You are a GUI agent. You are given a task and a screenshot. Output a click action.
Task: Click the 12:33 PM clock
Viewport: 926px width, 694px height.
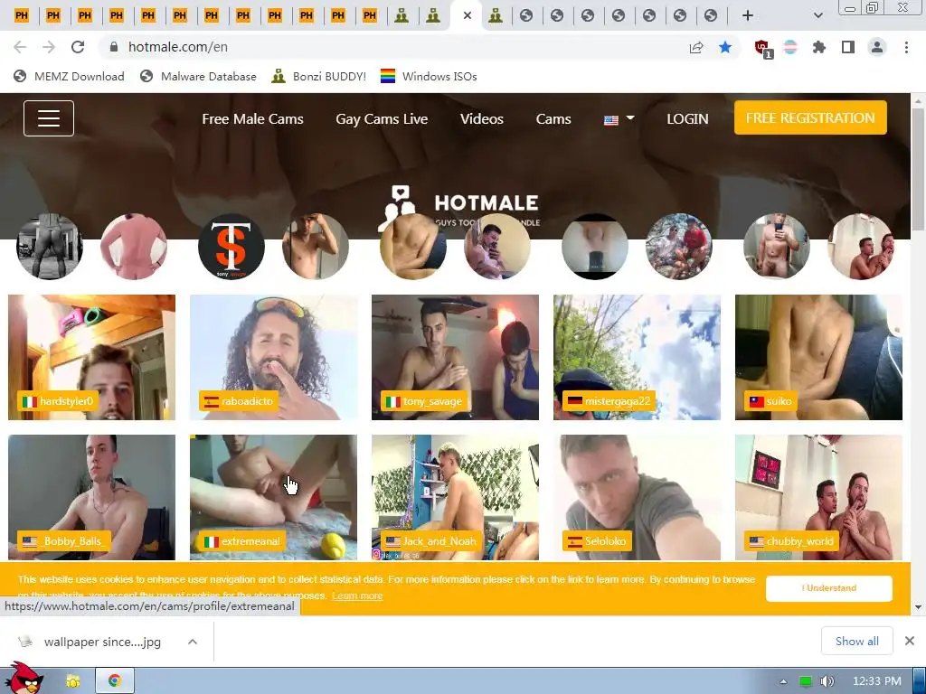pos(877,681)
